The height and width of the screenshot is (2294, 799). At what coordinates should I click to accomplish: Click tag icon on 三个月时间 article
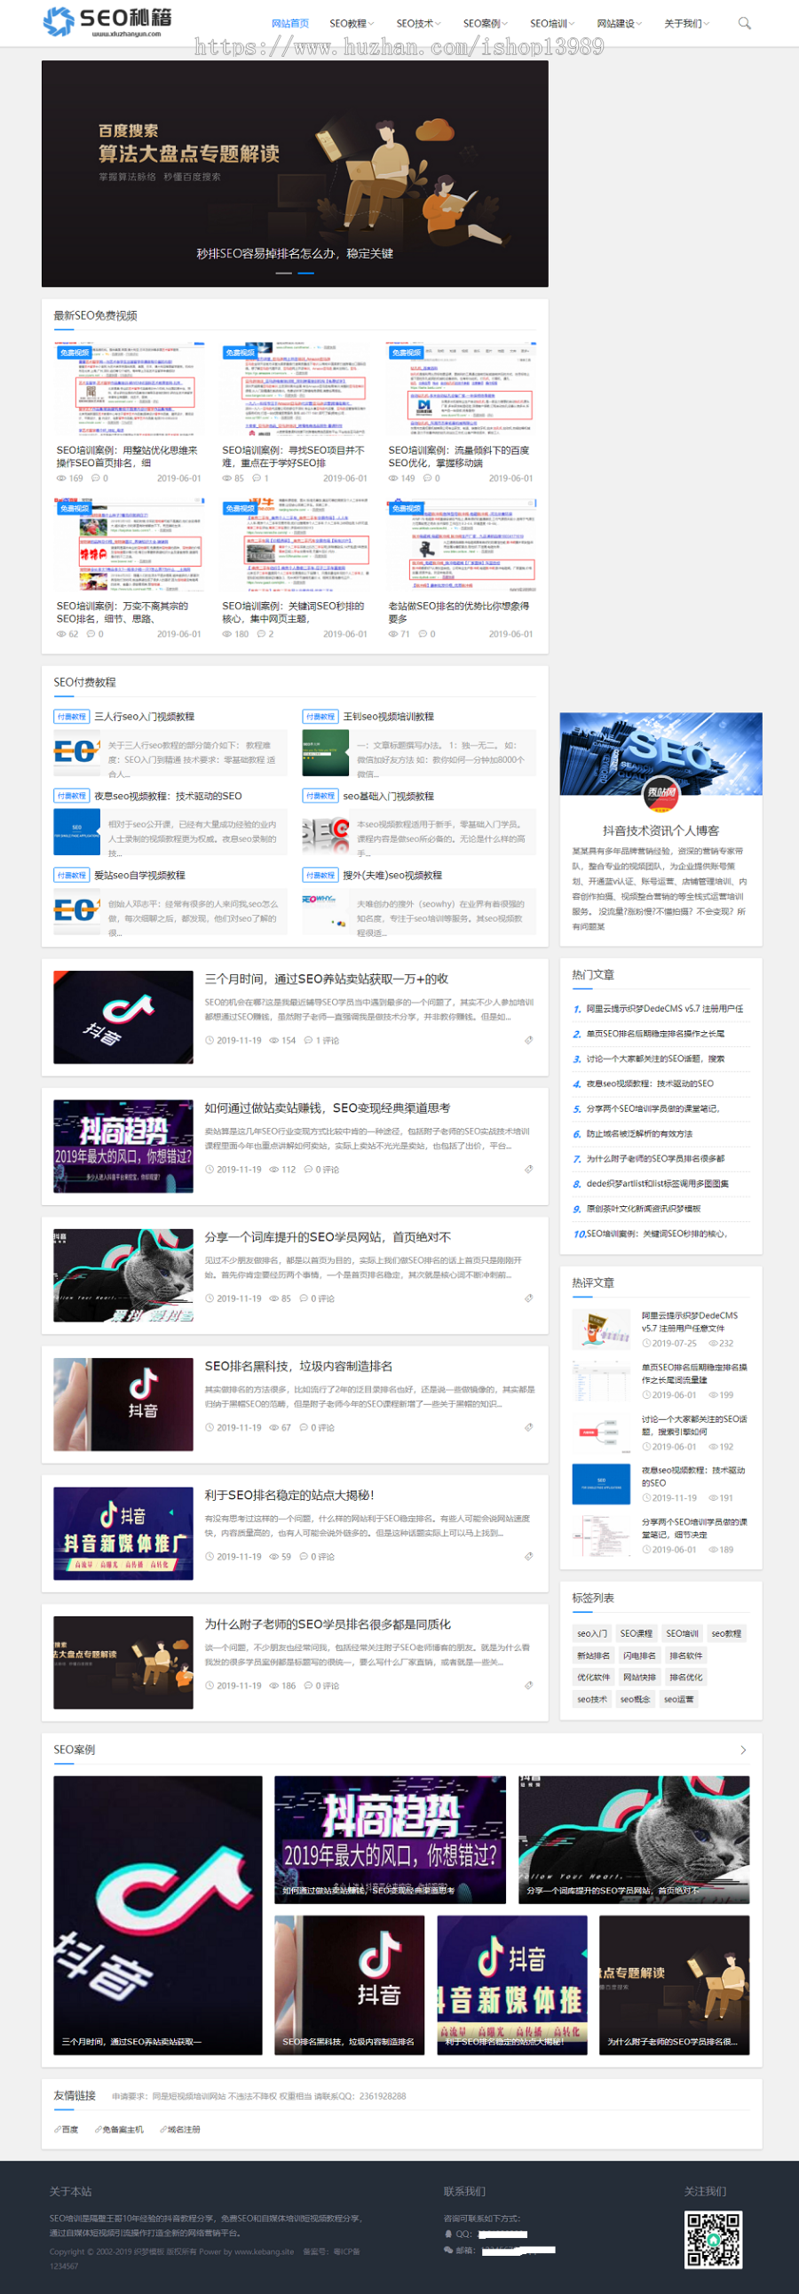[x=528, y=1040]
